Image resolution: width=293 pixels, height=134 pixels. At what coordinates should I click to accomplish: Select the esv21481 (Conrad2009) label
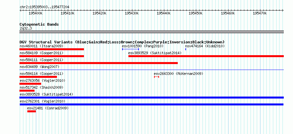tap(48, 108)
